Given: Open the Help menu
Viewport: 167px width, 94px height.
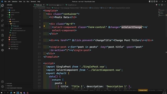Looking at the screenshot, I should 39,2.
